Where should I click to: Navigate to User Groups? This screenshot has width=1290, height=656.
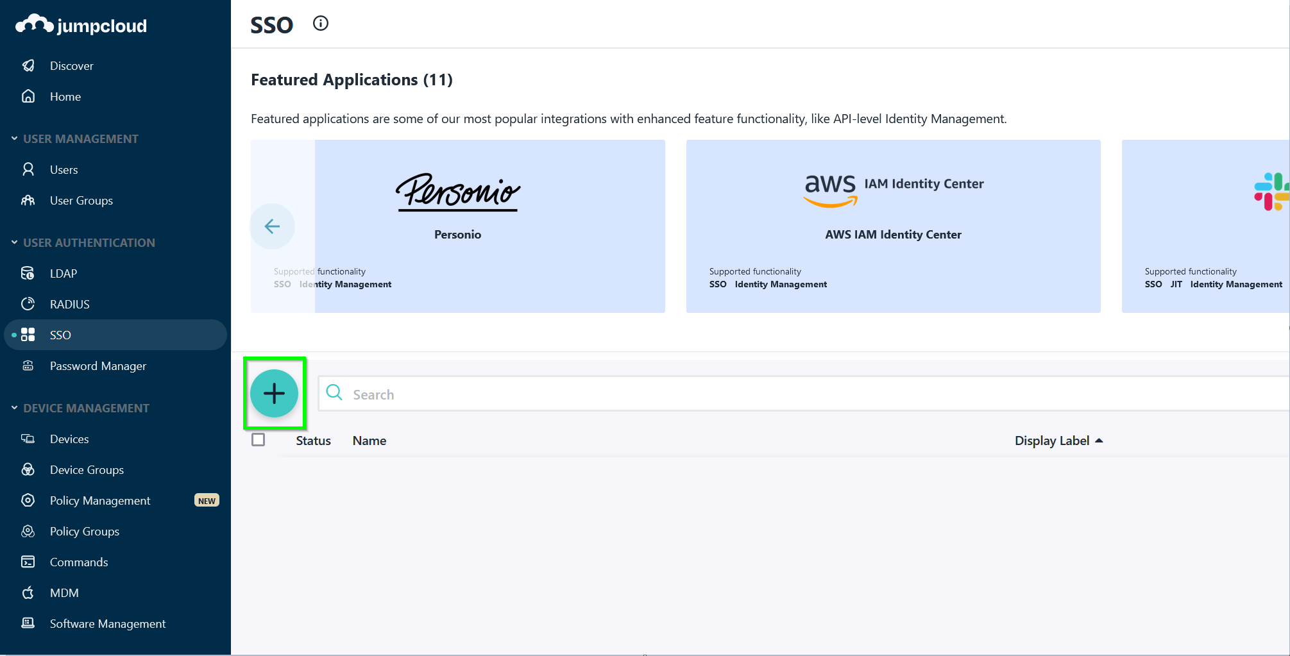(81, 201)
